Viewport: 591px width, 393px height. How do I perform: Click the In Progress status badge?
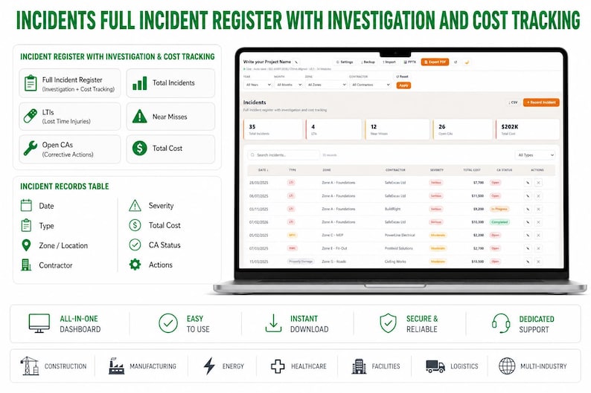(x=499, y=209)
